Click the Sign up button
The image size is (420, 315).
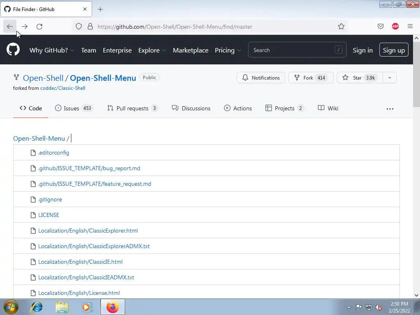(394, 50)
